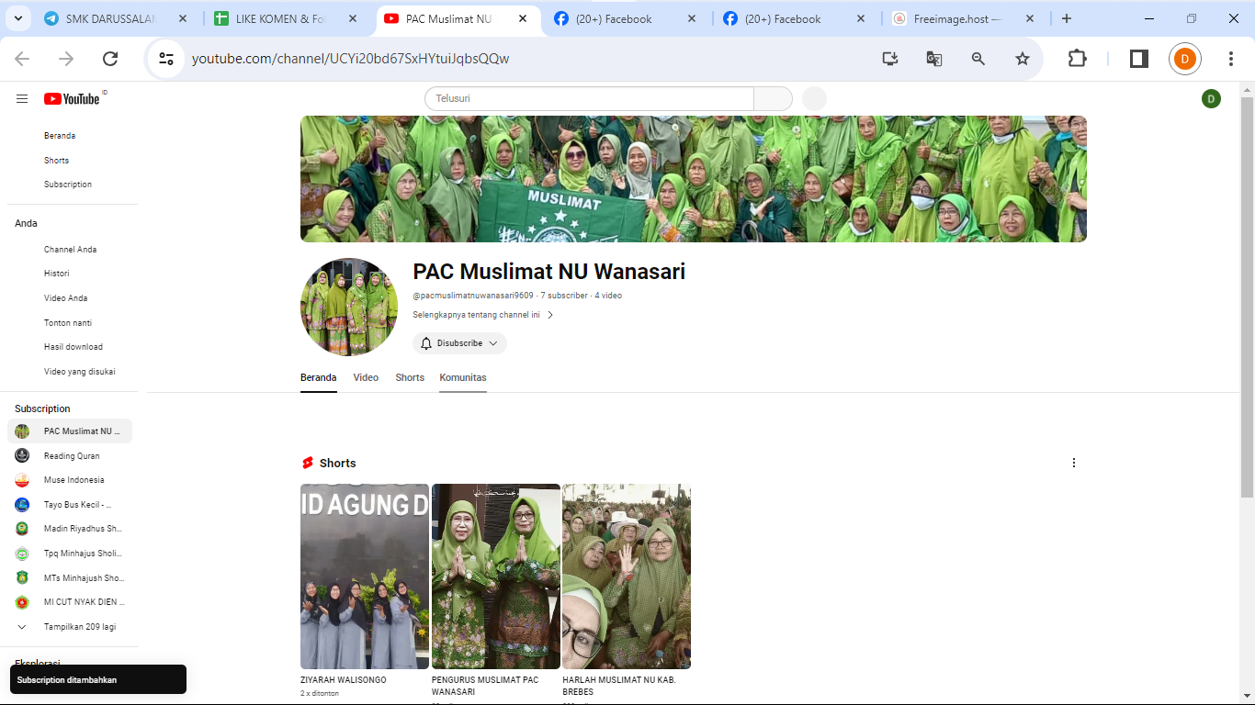
Task: Expand Tampilkan 209 lagi subscriptions
Action: coord(70,627)
